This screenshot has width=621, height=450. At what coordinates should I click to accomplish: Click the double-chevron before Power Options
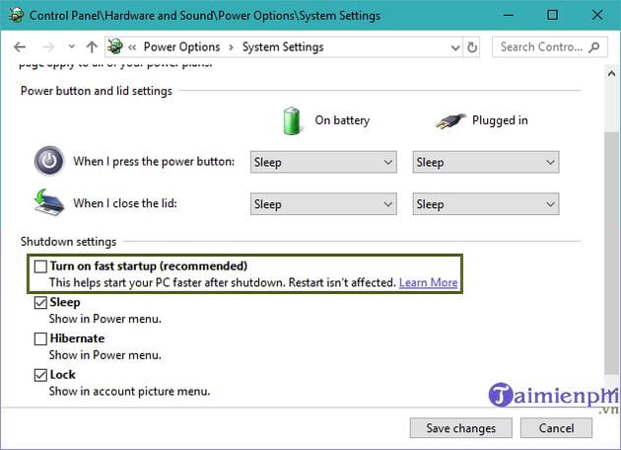pyautogui.click(x=132, y=47)
